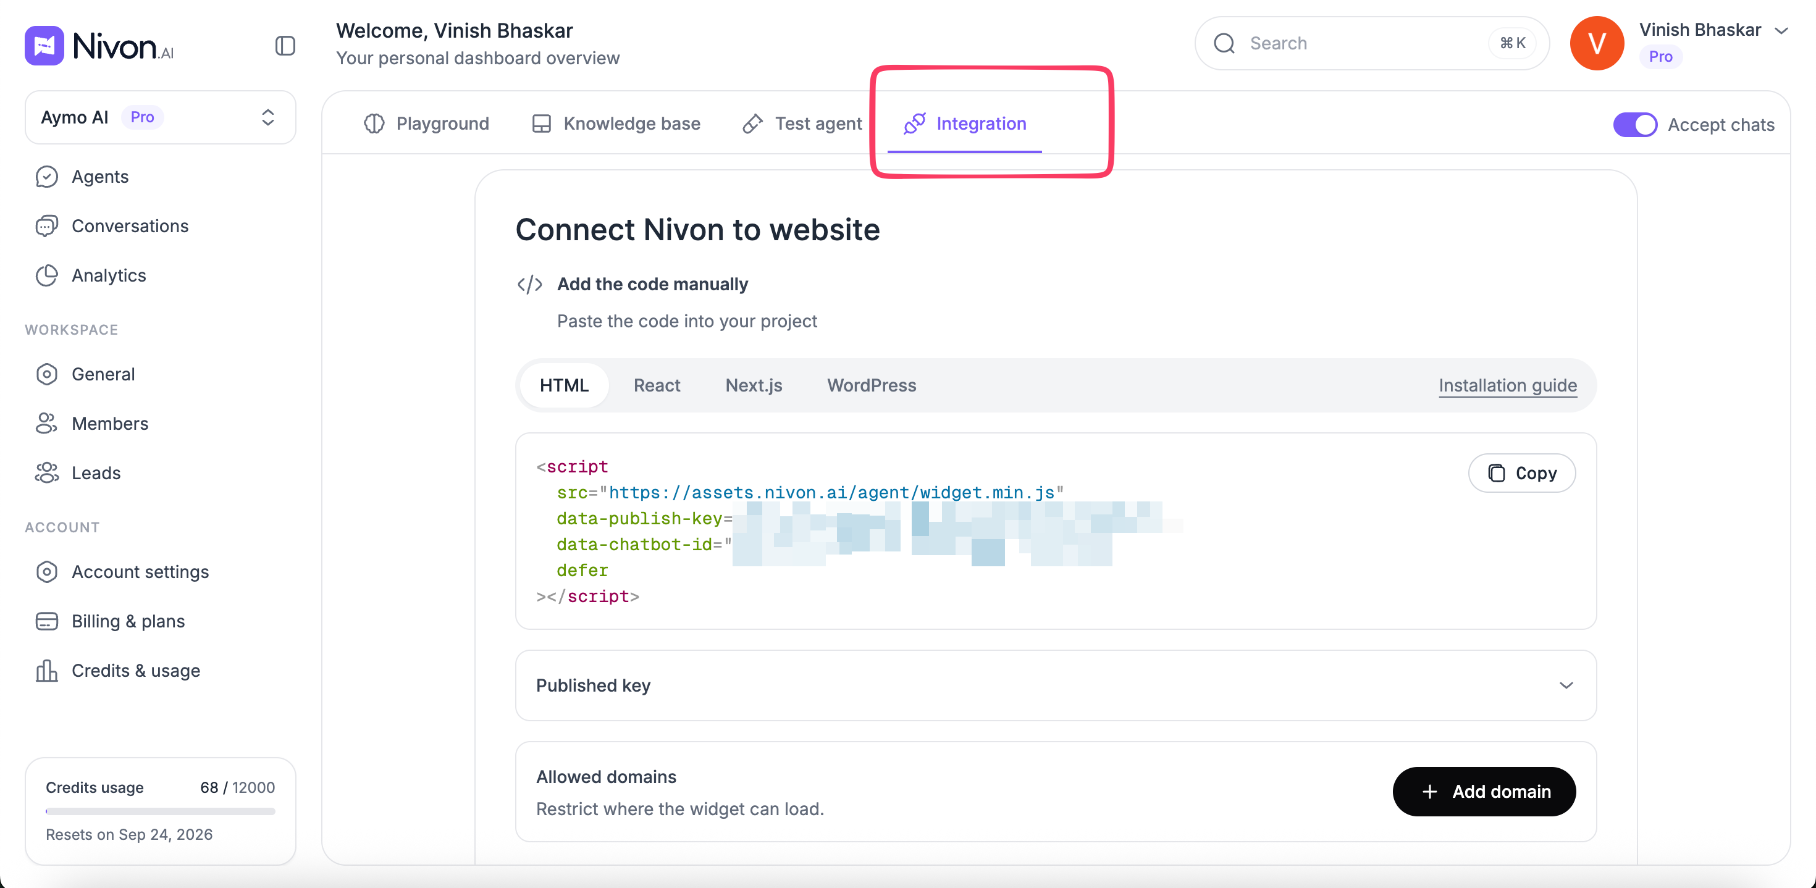Switch to the Next.js code tab
The height and width of the screenshot is (888, 1816).
[x=754, y=385]
